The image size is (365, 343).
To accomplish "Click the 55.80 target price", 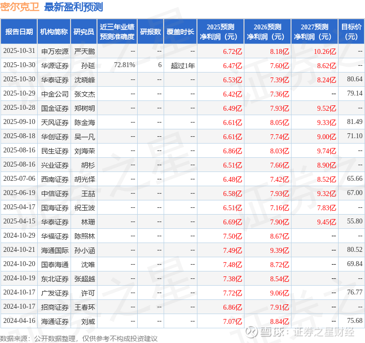I will (355, 221).
